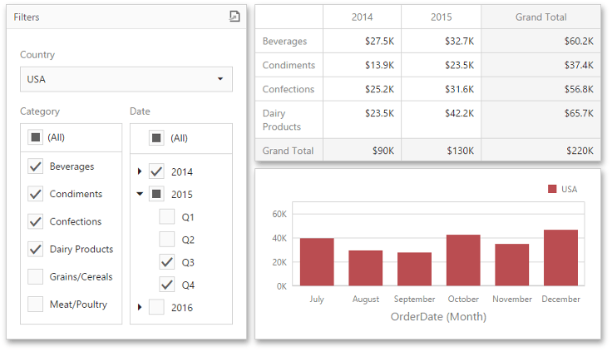Uncheck the Beverages category checkbox
Screen dimensions: 612x352
tap(35, 166)
